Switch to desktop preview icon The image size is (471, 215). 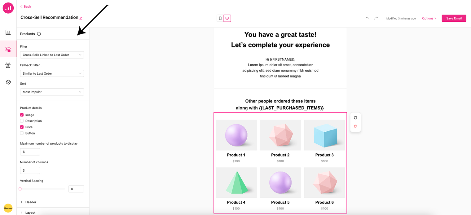tap(227, 18)
